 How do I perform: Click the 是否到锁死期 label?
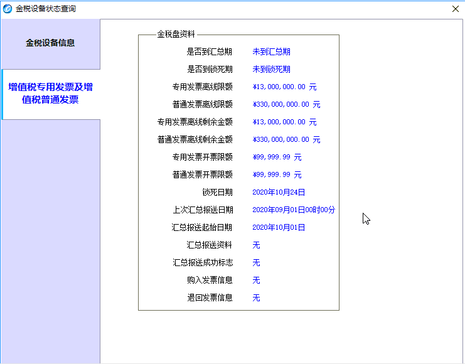click(x=210, y=70)
